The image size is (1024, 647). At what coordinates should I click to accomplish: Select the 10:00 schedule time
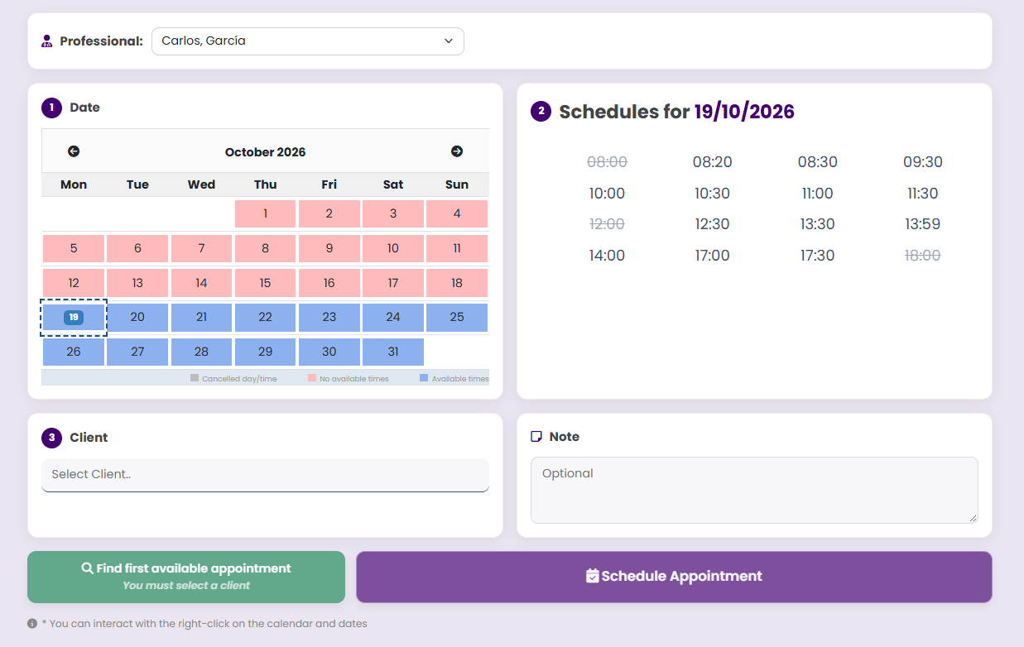(607, 194)
